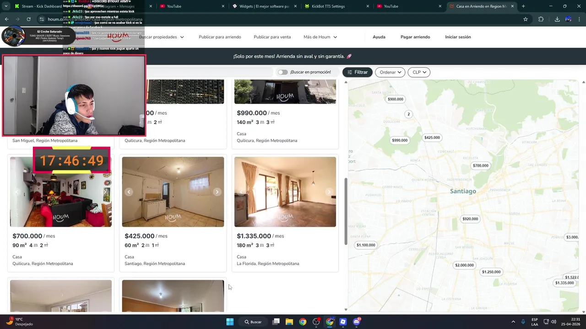Open a new browser tab with plus
The image size is (586, 329).
(x=523, y=6)
